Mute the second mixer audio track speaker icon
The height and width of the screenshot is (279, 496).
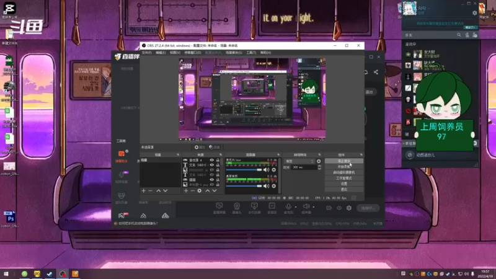(267, 186)
